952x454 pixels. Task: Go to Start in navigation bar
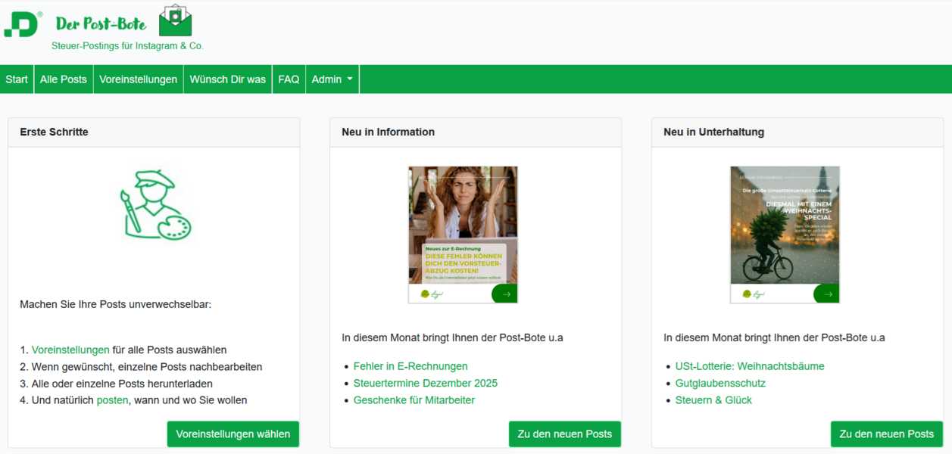pos(17,79)
